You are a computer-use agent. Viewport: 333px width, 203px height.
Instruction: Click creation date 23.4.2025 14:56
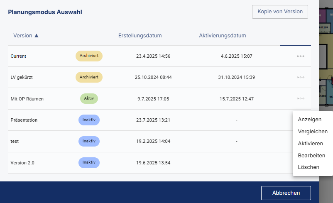pos(153,56)
